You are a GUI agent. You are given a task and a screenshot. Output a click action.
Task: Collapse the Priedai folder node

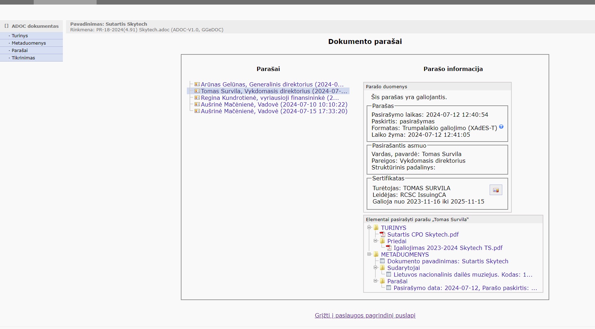click(375, 241)
